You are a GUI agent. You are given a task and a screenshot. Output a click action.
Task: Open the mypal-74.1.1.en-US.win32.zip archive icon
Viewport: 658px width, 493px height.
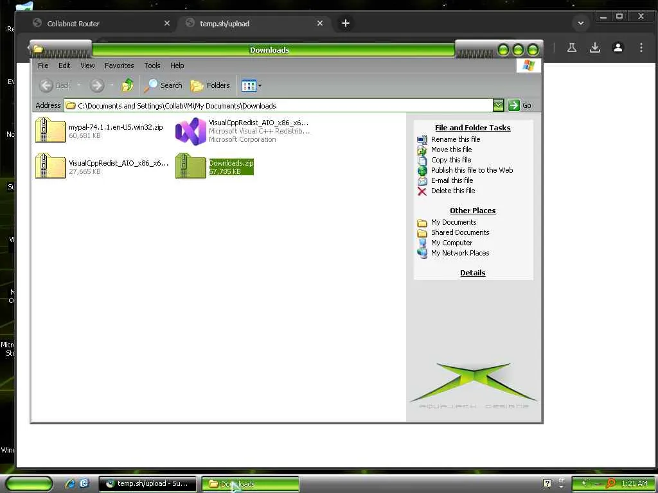click(x=50, y=130)
